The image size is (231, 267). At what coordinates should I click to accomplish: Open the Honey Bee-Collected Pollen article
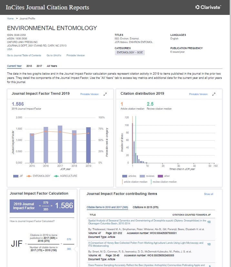(x=146, y=244)
